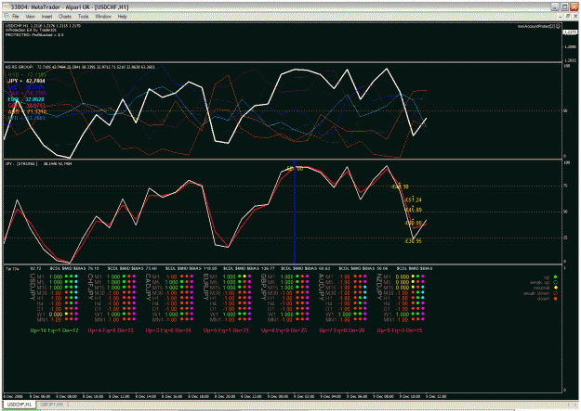581x411 pixels.
Task: Click the 45.89 price label on JPY line
Action: click(x=413, y=210)
